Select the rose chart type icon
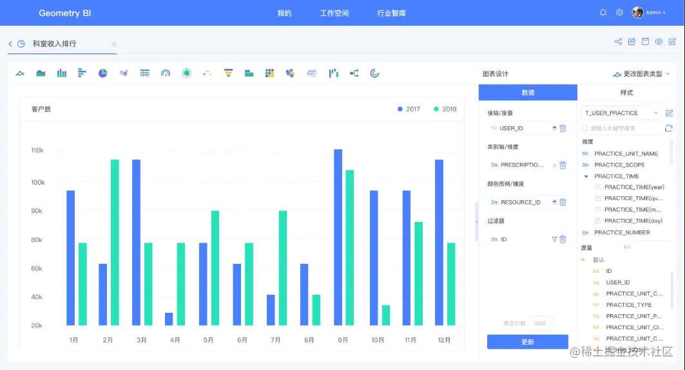Image resolution: width=685 pixels, height=370 pixels. pyautogui.click(x=290, y=73)
